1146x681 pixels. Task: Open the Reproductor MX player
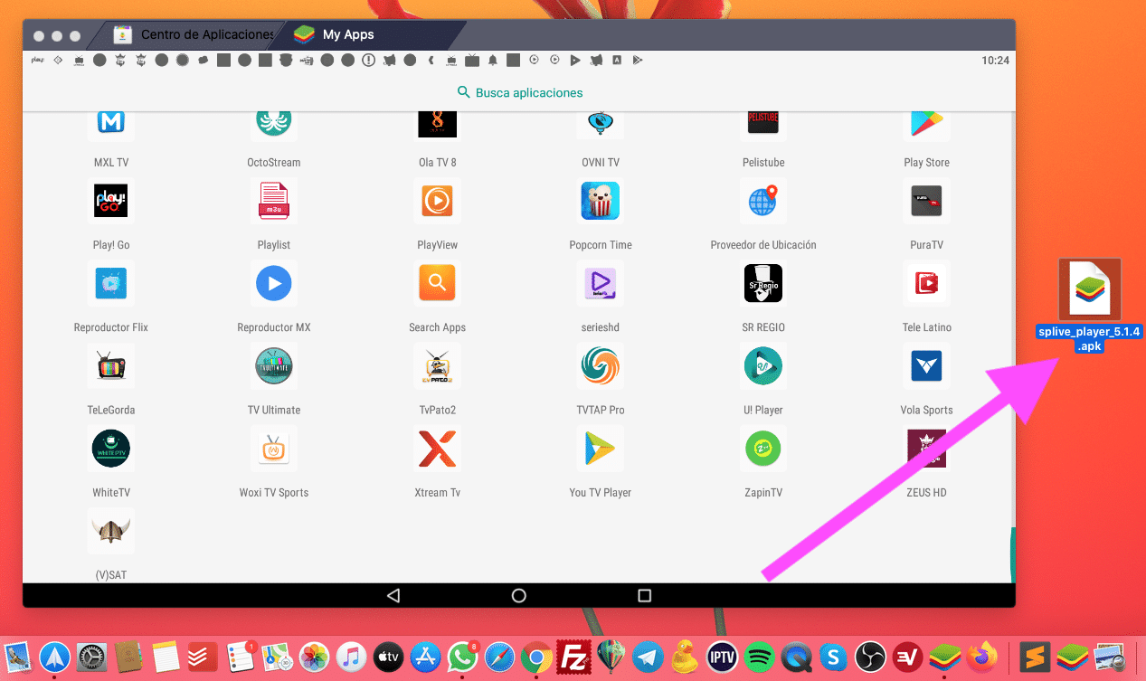tap(274, 283)
